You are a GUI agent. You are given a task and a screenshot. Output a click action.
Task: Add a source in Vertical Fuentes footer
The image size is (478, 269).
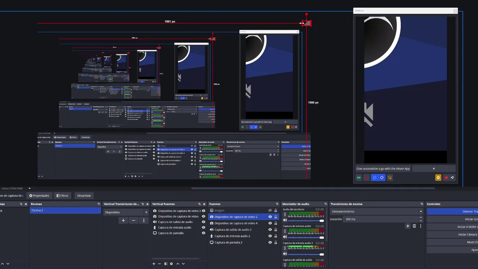153,264
